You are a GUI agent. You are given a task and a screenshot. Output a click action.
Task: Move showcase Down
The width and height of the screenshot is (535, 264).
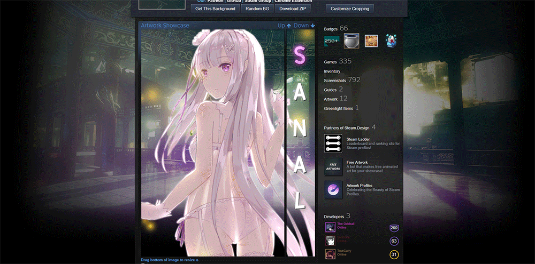(304, 26)
